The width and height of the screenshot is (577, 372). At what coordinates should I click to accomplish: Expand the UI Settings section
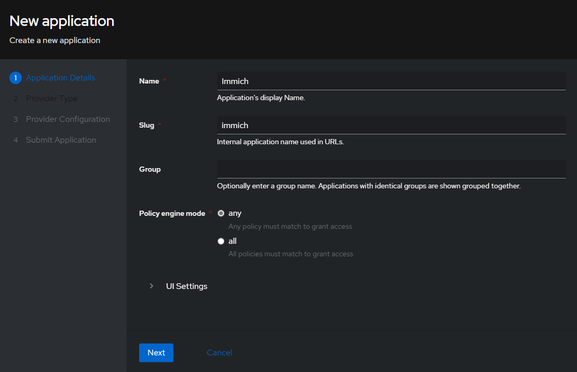pyautogui.click(x=186, y=286)
